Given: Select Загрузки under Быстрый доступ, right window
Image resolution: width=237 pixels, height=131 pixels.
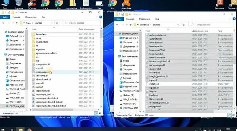Looking at the screenshot, I should (126, 42).
